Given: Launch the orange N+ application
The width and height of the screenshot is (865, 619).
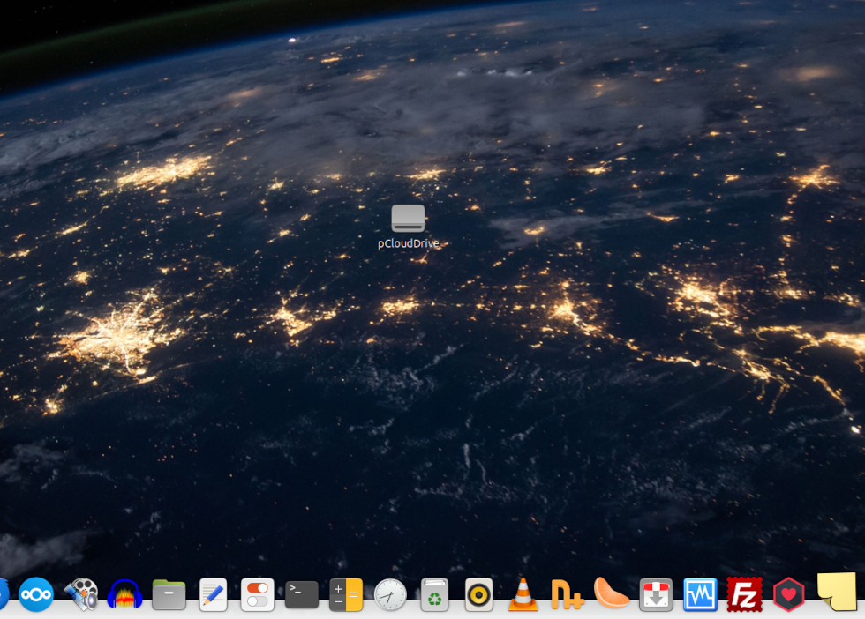Looking at the screenshot, I should [x=567, y=595].
